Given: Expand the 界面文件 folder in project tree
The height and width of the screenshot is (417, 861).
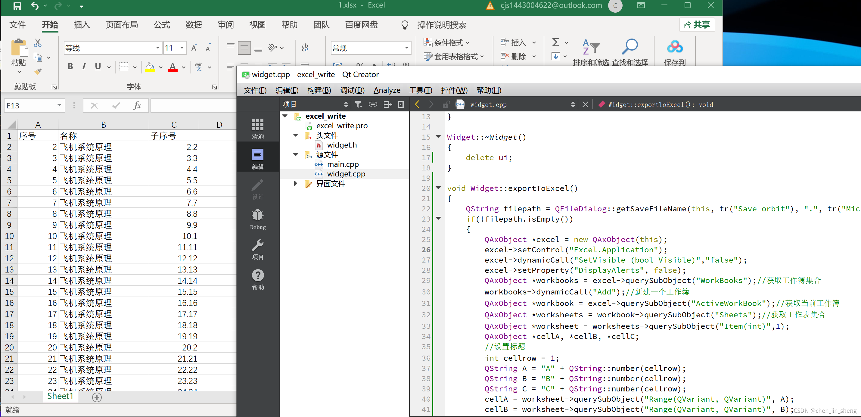Looking at the screenshot, I should (x=295, y=184).
